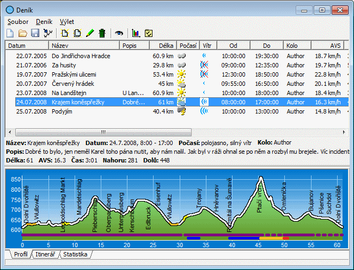The height and width of the screenshot is (270, 354).
Task: Switch to the Itinerář tab
Action: click(45, 254)
